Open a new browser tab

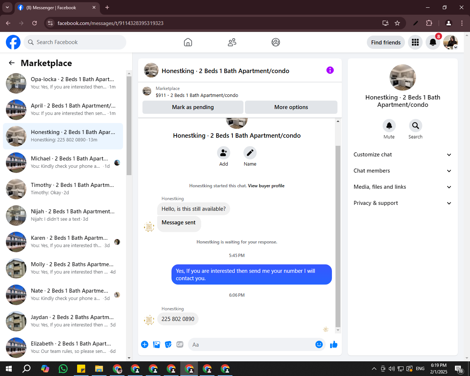tap(107, 7)
